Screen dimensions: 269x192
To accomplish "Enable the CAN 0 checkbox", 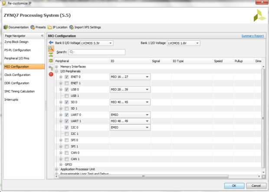I will pyautogui.click(x=66, y=153).
